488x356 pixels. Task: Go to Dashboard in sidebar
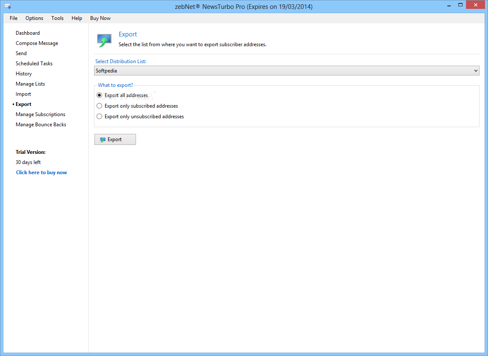click(x=28, y=33)
